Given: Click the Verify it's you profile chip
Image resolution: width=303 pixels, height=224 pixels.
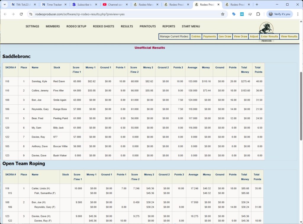Looking at the screenshot, I should [x=279, y=14].
